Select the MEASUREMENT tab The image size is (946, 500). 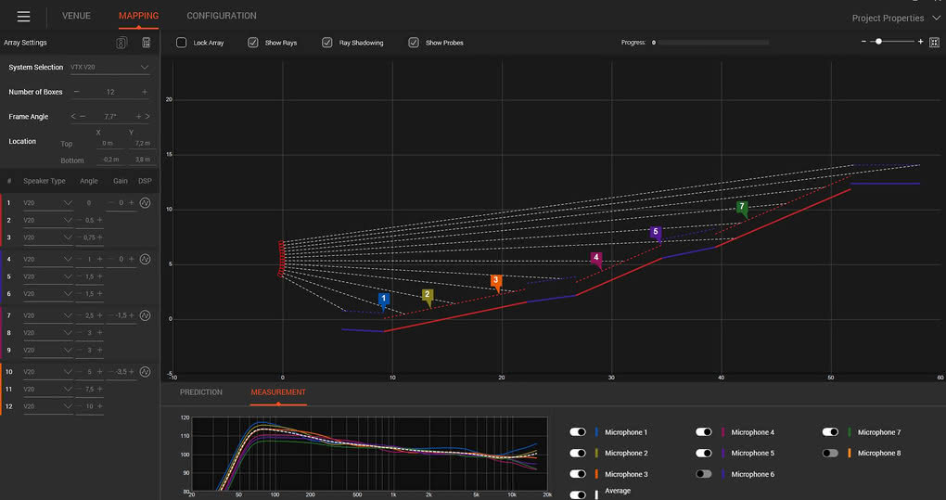(278, 392)
